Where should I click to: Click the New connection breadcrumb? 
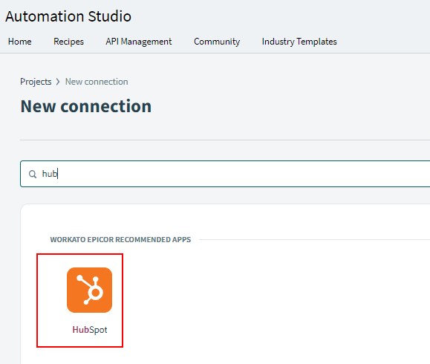[97, 82]
